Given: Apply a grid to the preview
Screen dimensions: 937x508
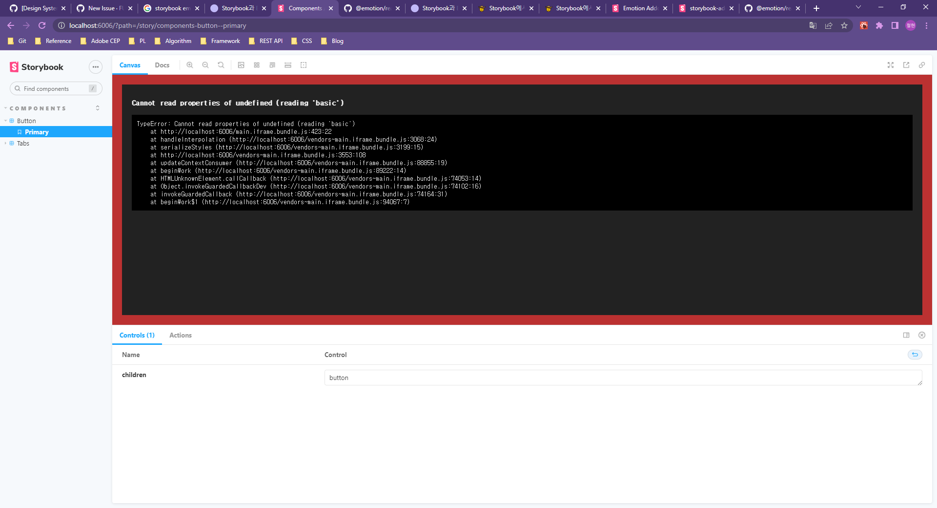Looking at the screenshot, I should pos(256,64).
